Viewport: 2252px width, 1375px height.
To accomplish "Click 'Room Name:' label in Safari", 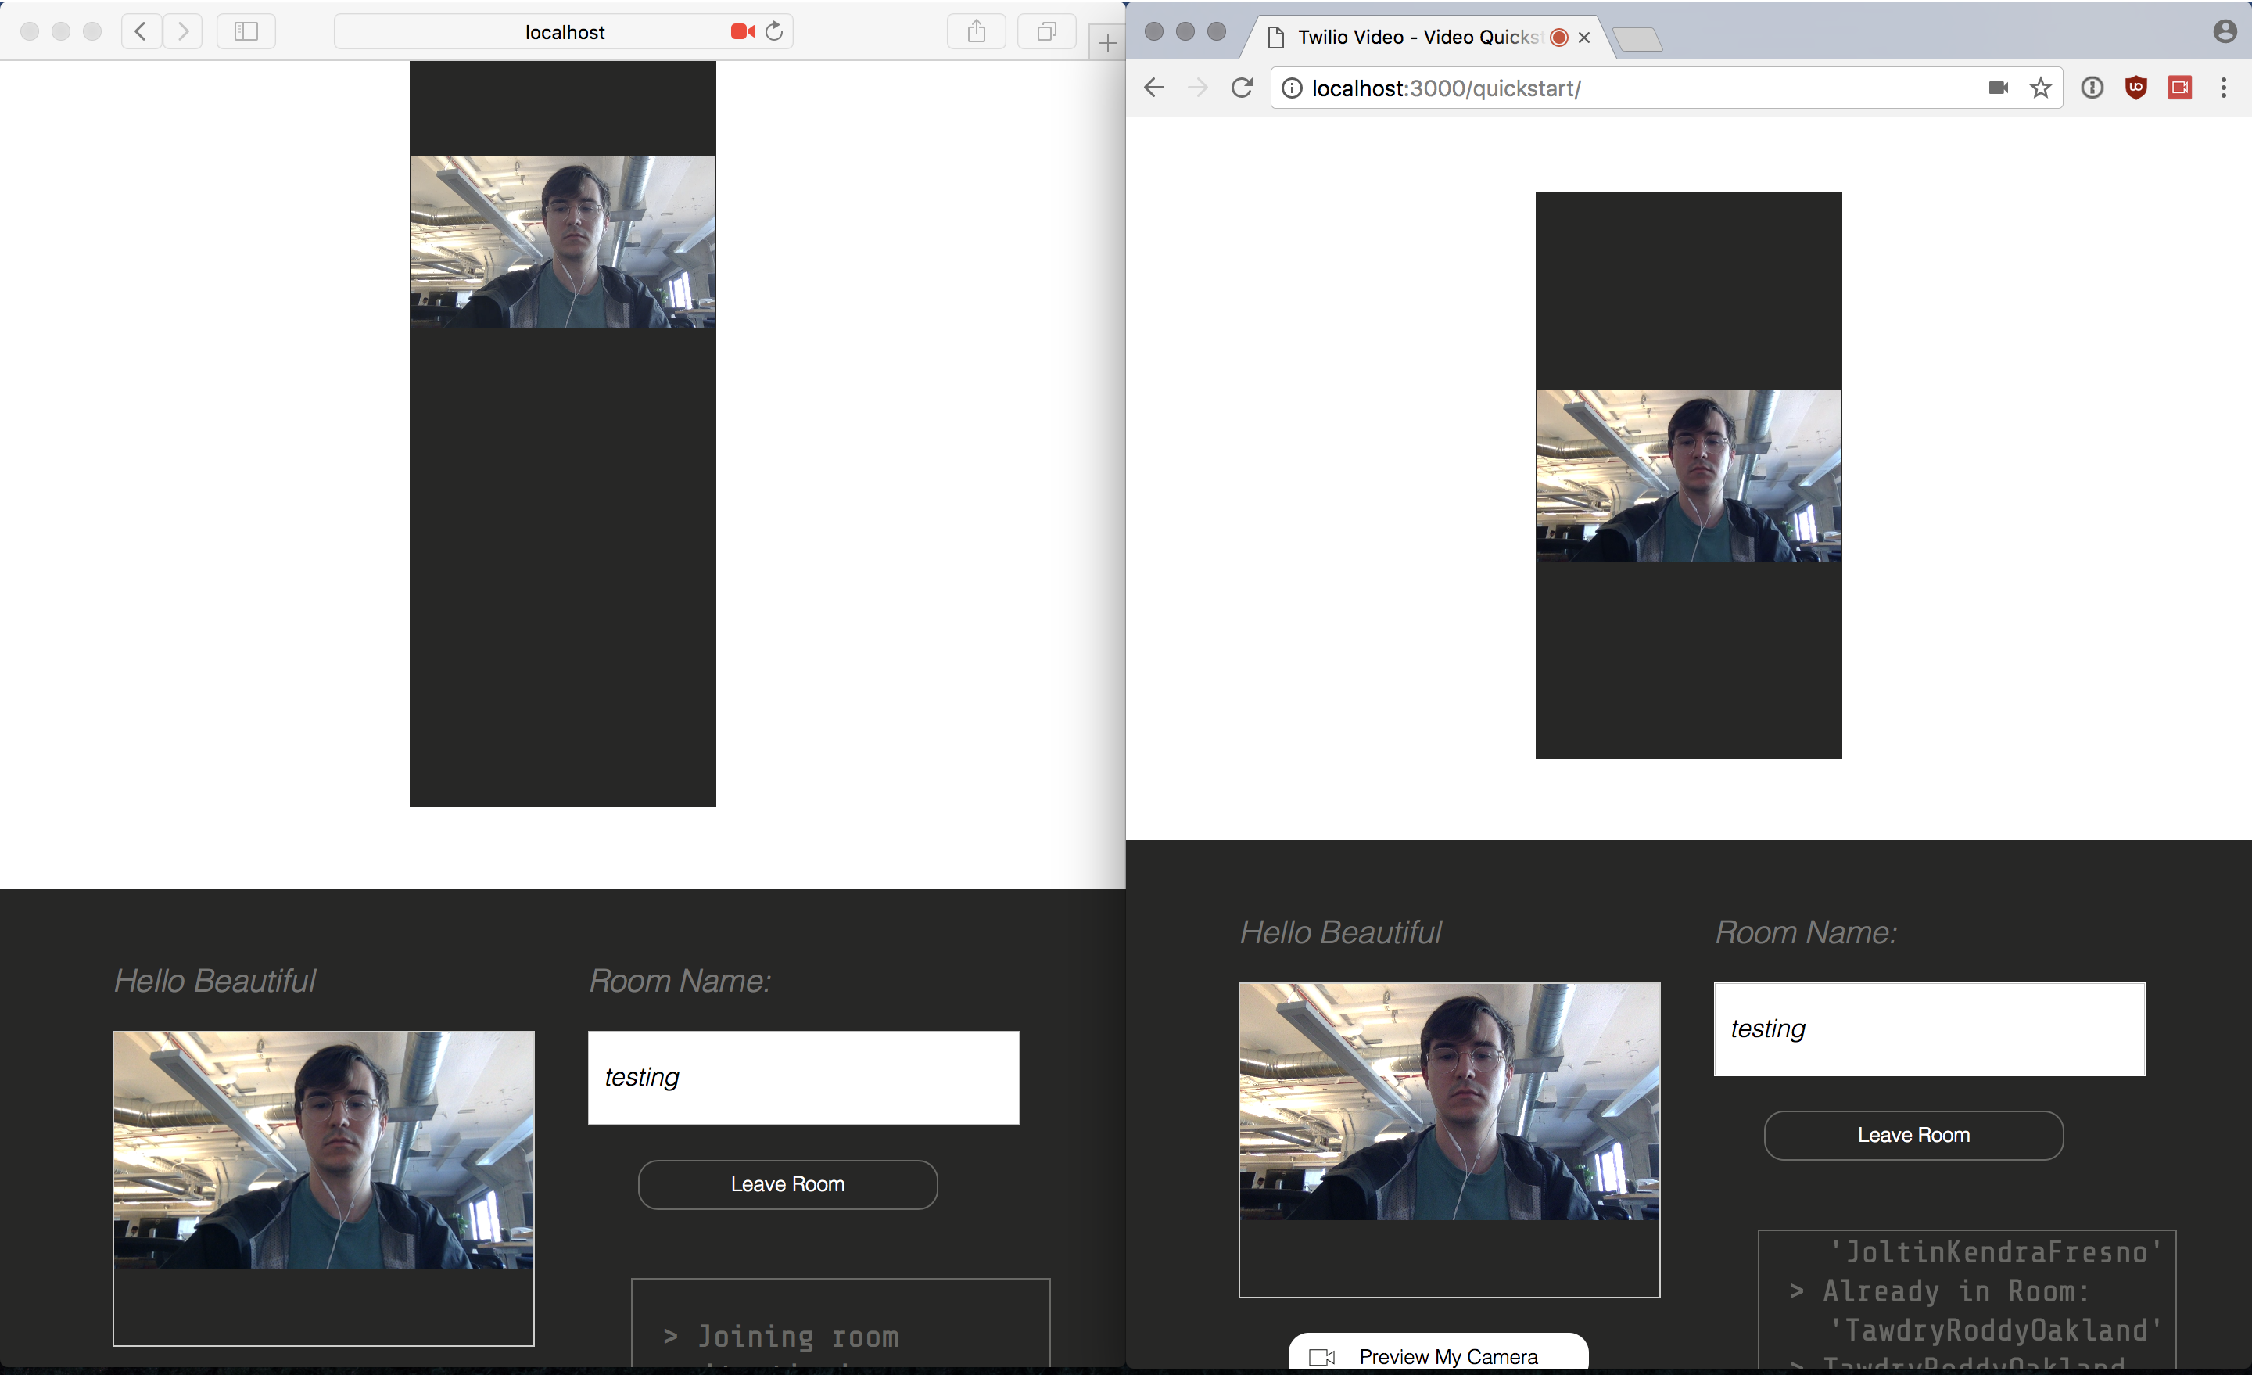I will coord(680,981).
